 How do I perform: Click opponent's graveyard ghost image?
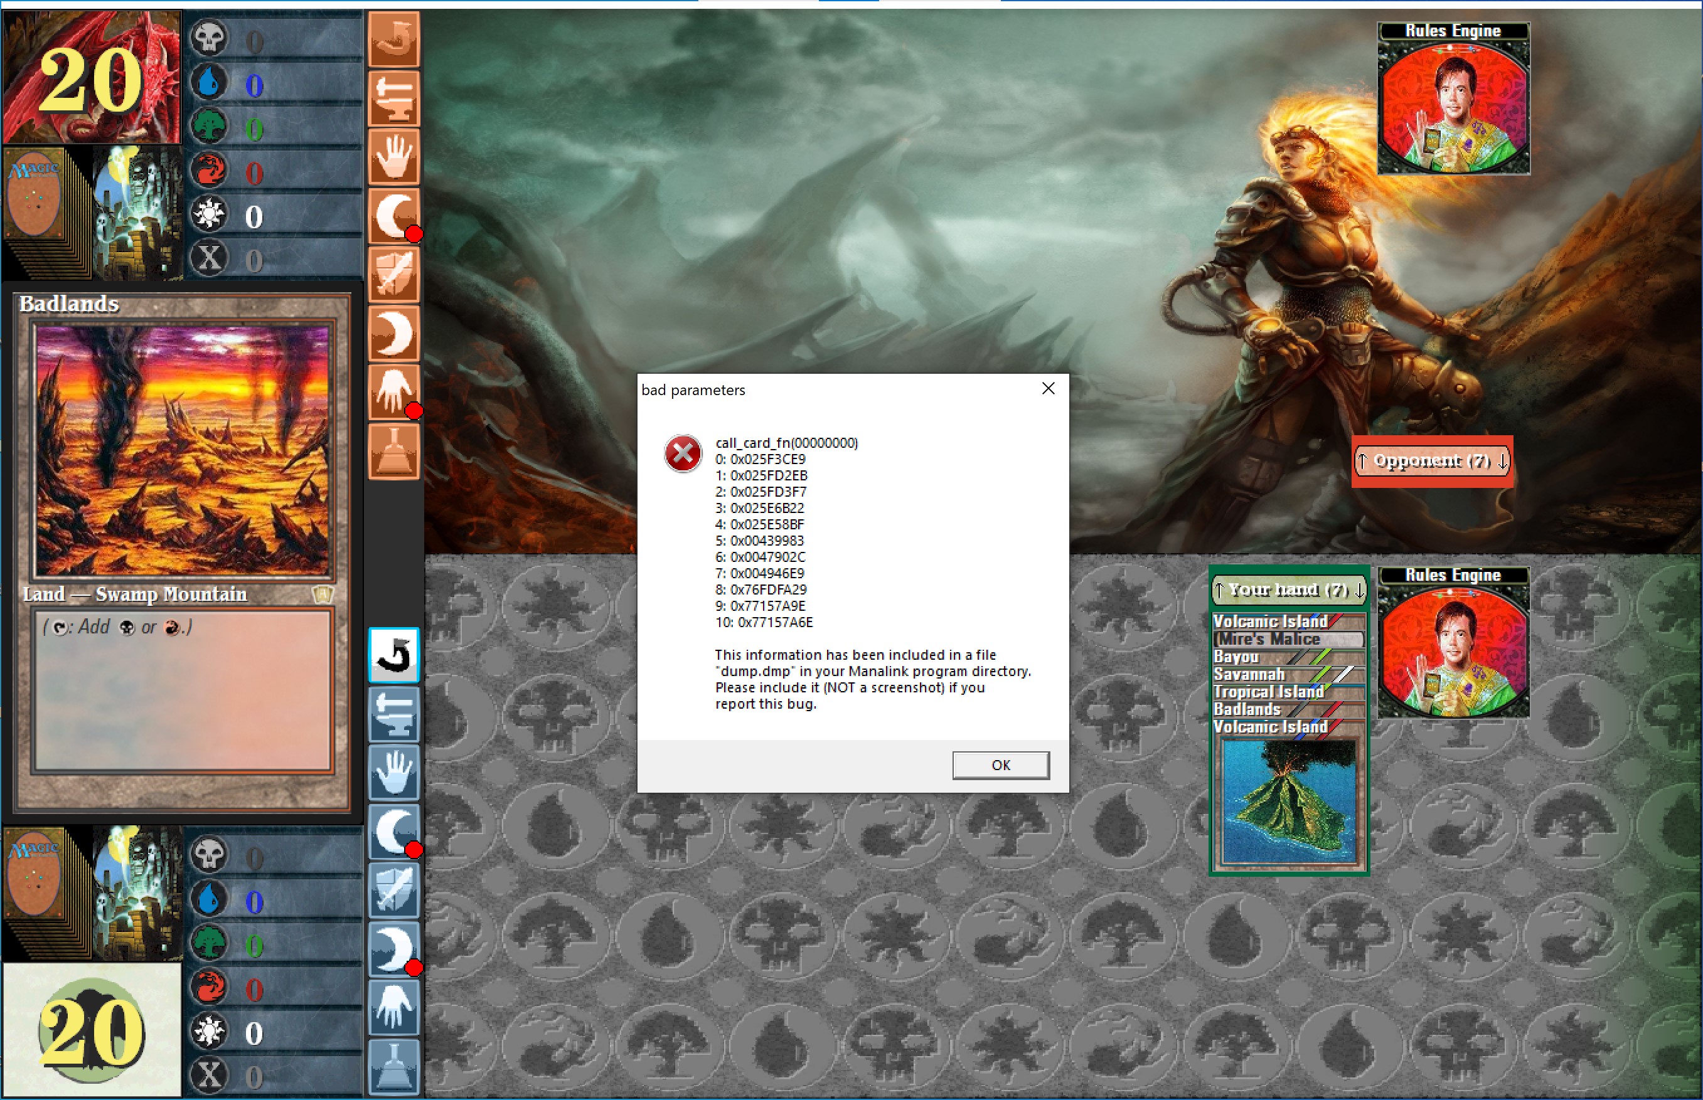pos(137,212)
